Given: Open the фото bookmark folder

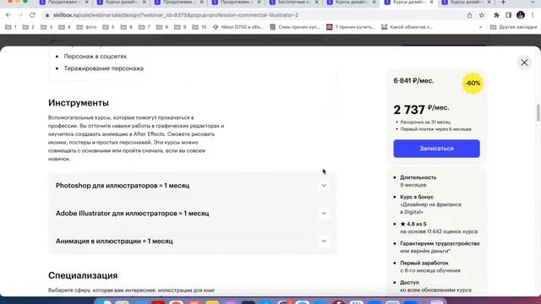Looking at the screenshot, I should [x=86, y=27].
